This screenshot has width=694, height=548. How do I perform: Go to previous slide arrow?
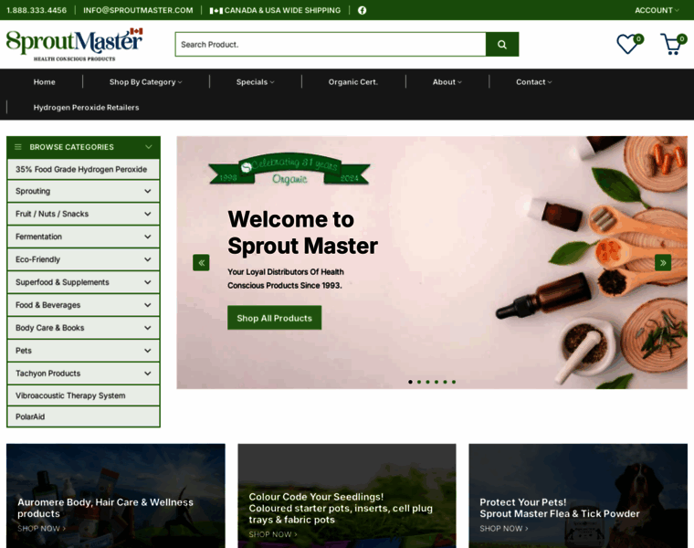pyautogui.click(x=201, y=263)
